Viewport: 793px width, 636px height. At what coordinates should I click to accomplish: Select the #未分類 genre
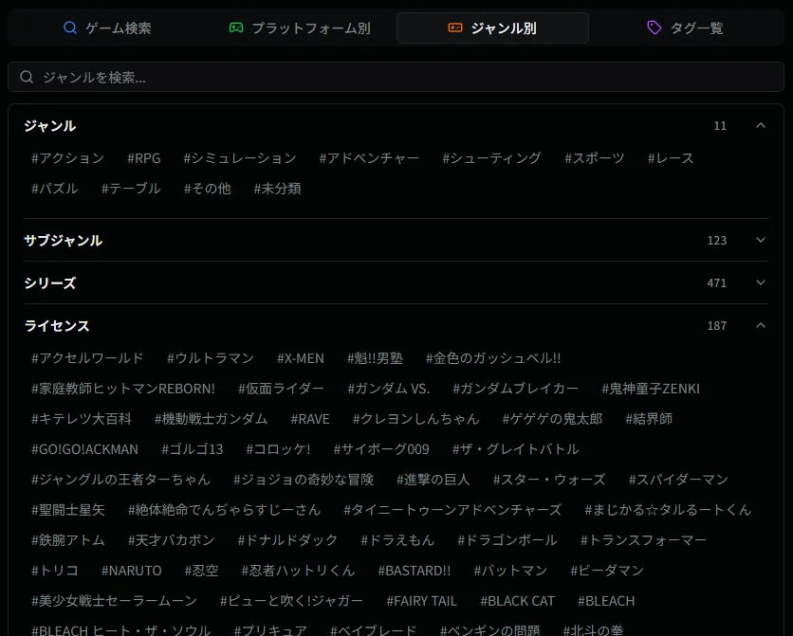pyautogui.click(x=275, y=188)
